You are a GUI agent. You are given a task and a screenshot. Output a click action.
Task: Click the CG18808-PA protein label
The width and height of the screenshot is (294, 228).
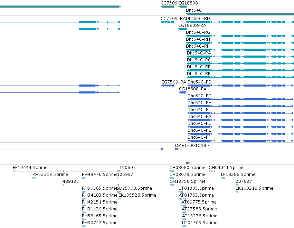pos(193,89)
